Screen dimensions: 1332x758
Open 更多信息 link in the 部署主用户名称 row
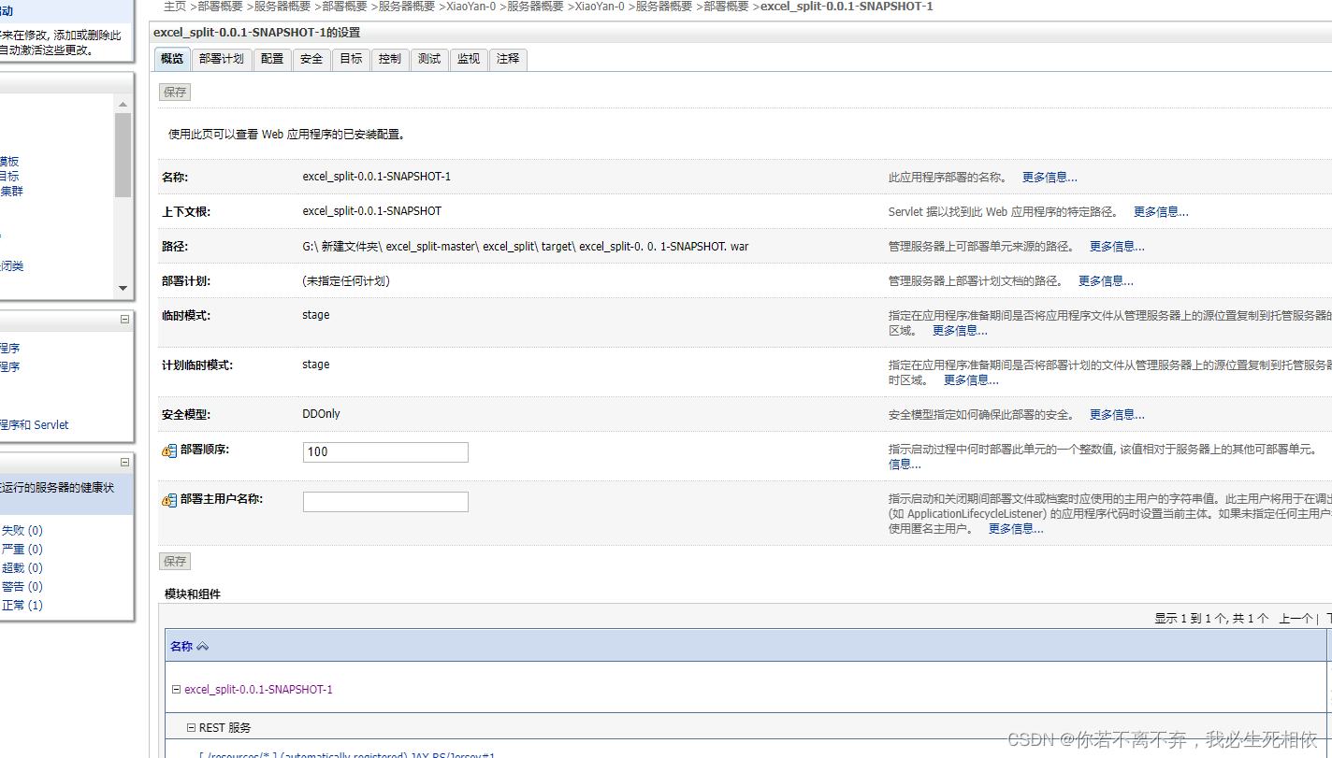[1016, 528]
